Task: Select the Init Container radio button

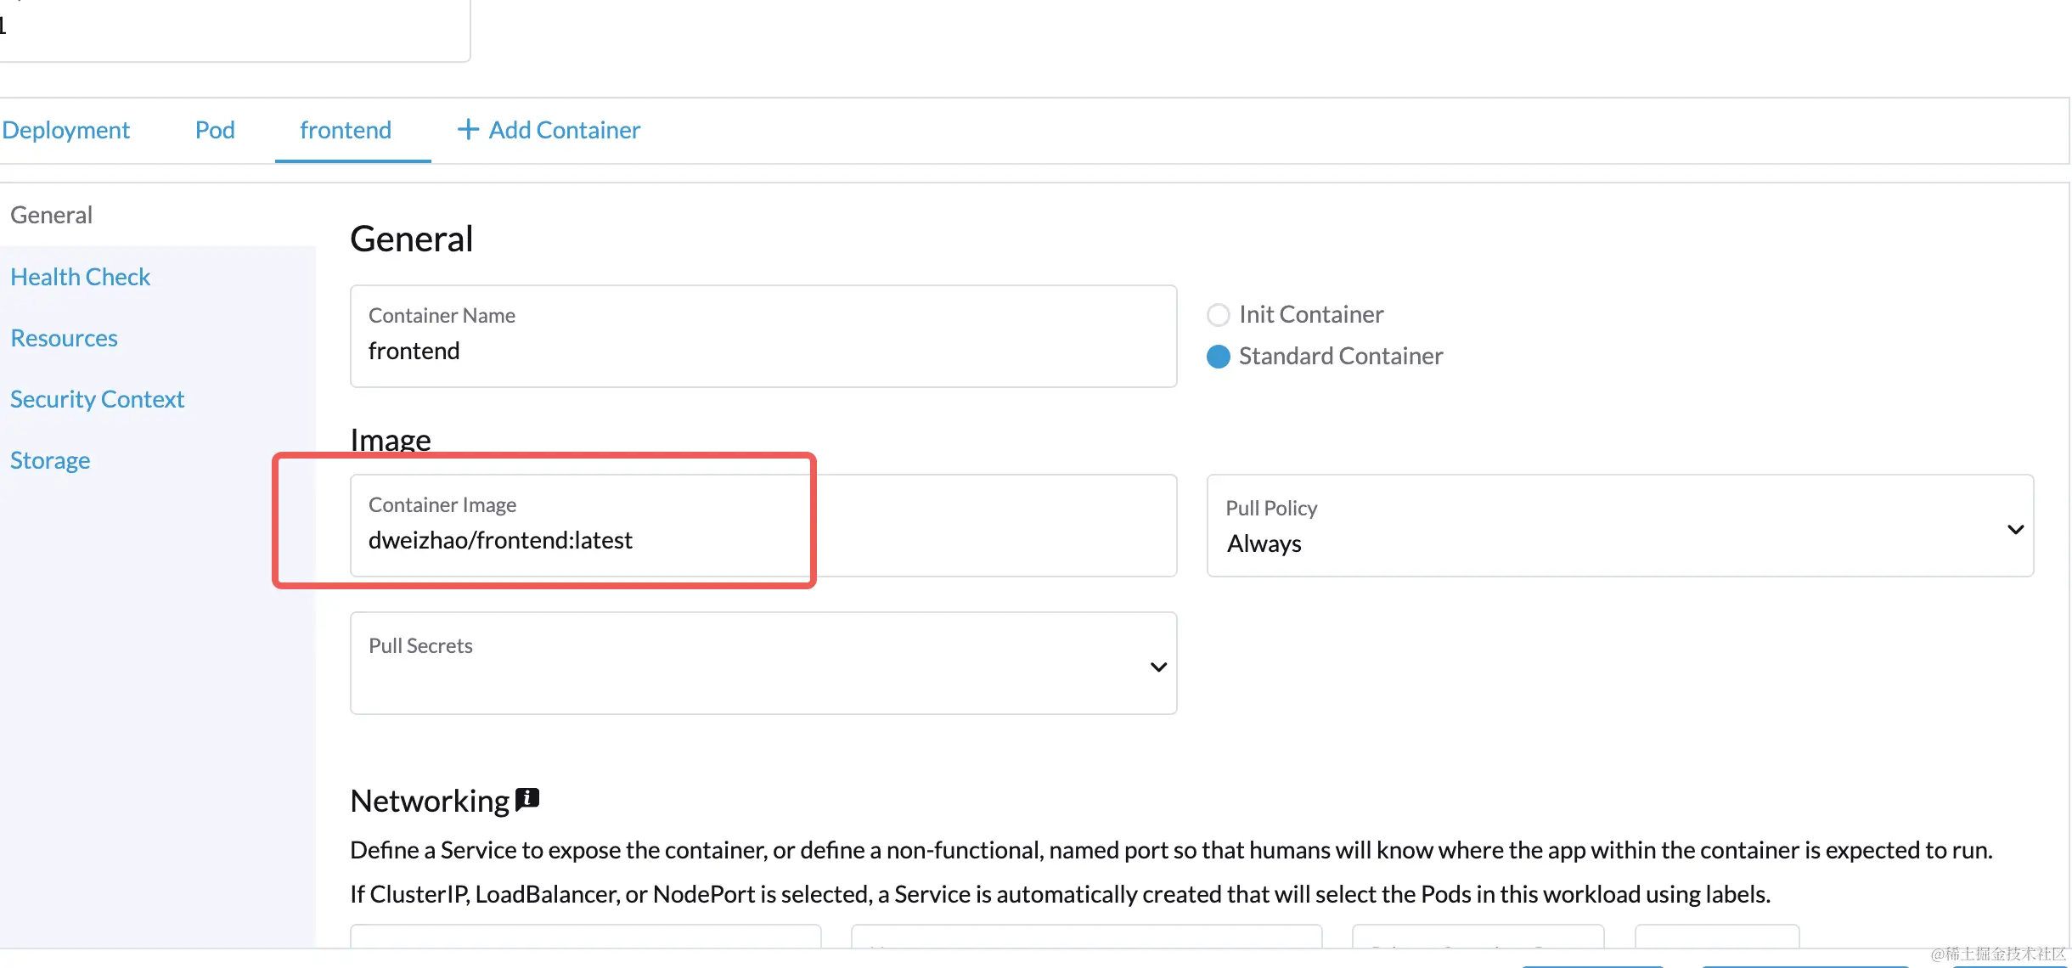Action: coord(1218,315)
